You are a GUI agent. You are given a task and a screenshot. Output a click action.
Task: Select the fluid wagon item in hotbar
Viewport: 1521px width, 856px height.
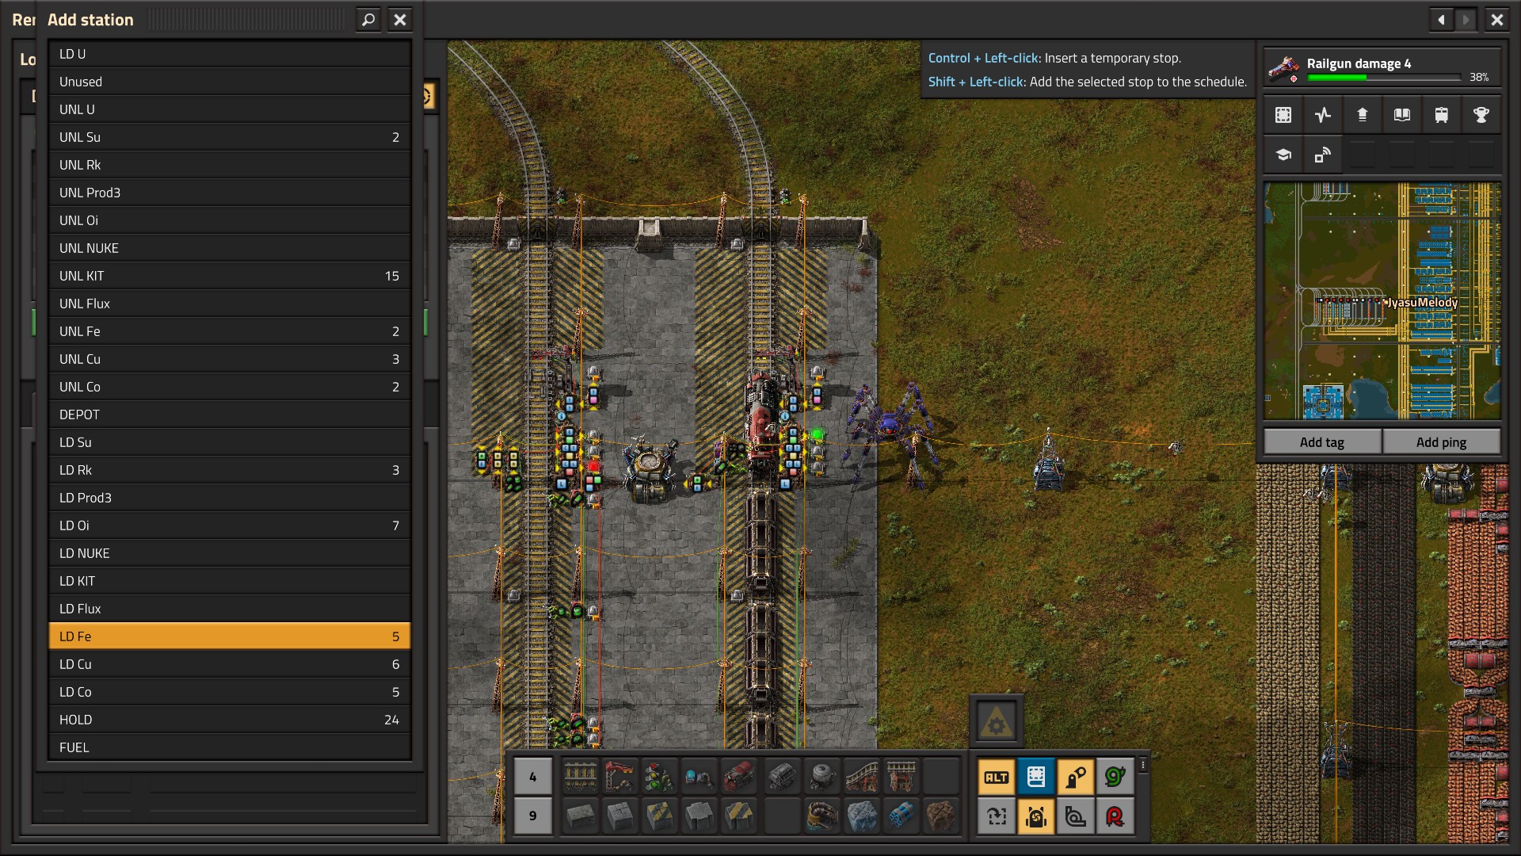821,777
